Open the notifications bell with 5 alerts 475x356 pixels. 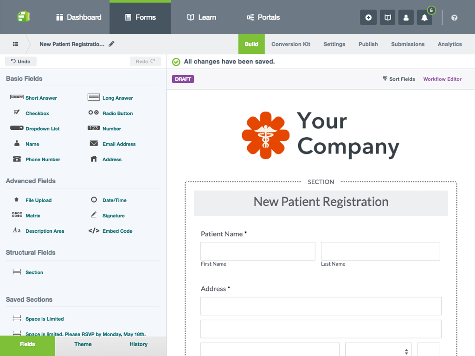pos(424,17)
